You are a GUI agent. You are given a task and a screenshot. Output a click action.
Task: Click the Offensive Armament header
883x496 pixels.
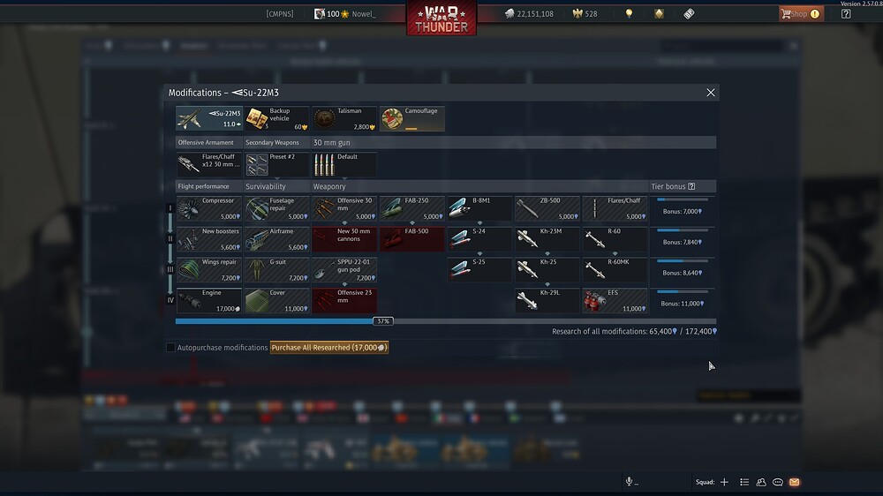click(206, 142)
